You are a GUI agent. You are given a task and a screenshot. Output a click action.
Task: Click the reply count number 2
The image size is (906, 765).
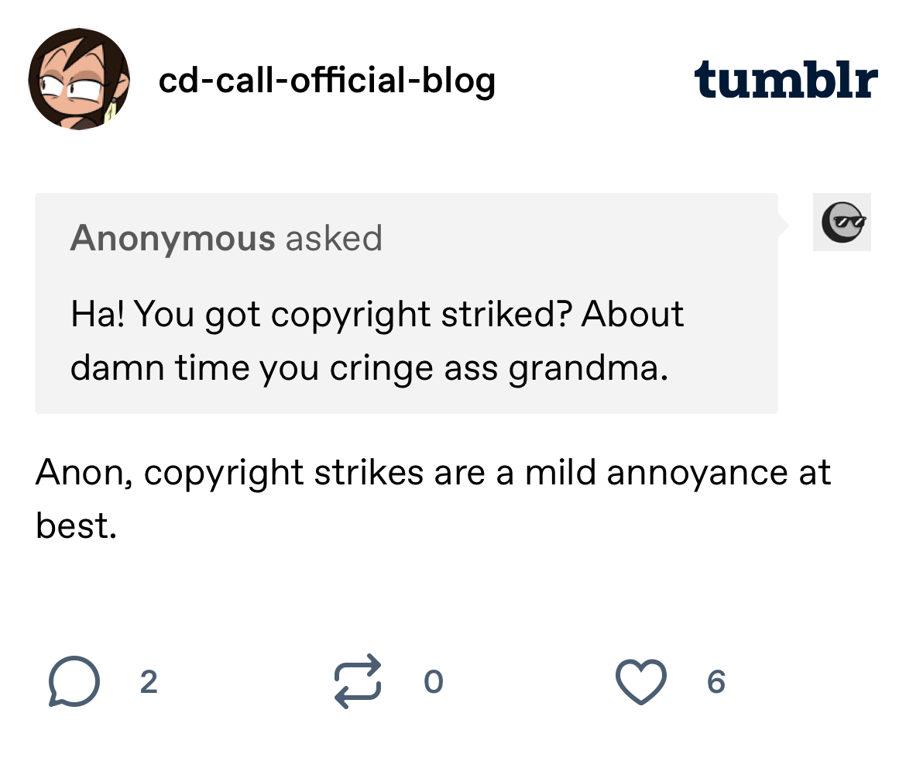click(x=149, y=682)
